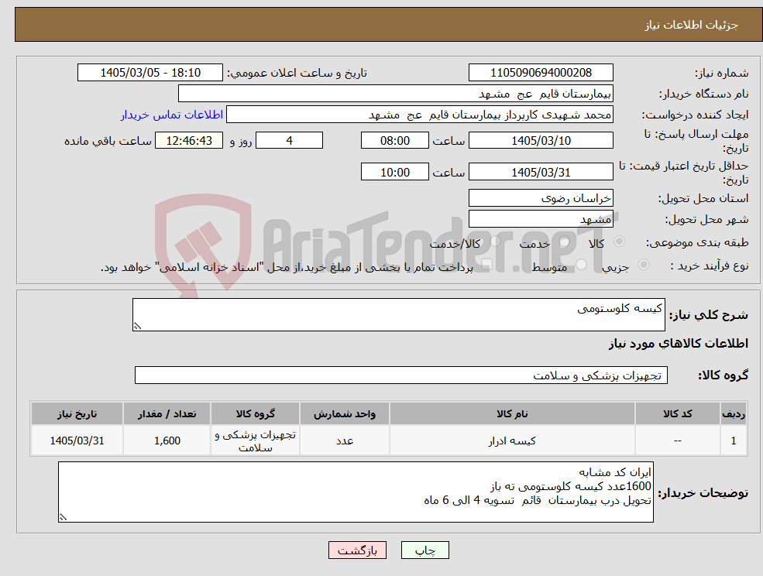The width and height of the screenshot is (763, 576).
Task: Click the table cell تجهیزات پزشکی و سلامت
Action: point(255,441)
